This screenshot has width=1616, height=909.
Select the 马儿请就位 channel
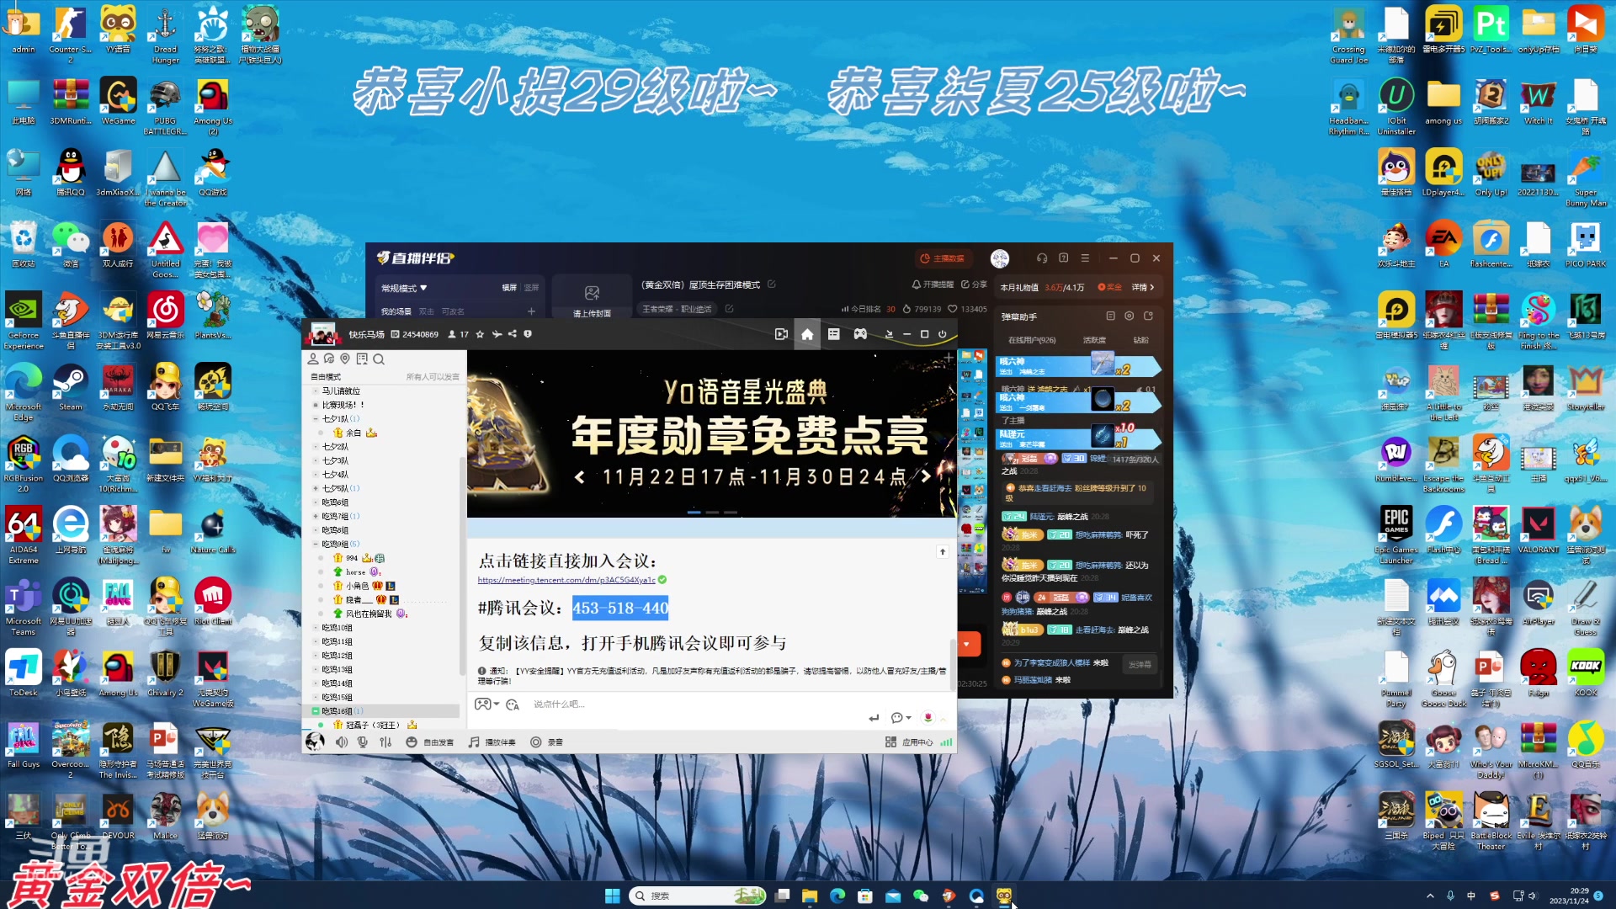click(341, 391)
